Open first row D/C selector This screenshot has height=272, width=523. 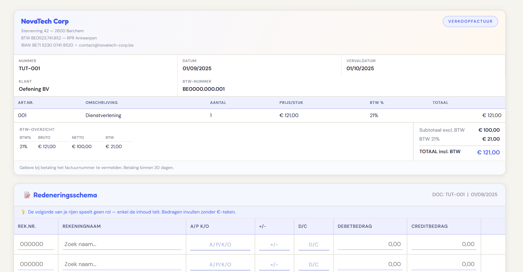[314, 245]
